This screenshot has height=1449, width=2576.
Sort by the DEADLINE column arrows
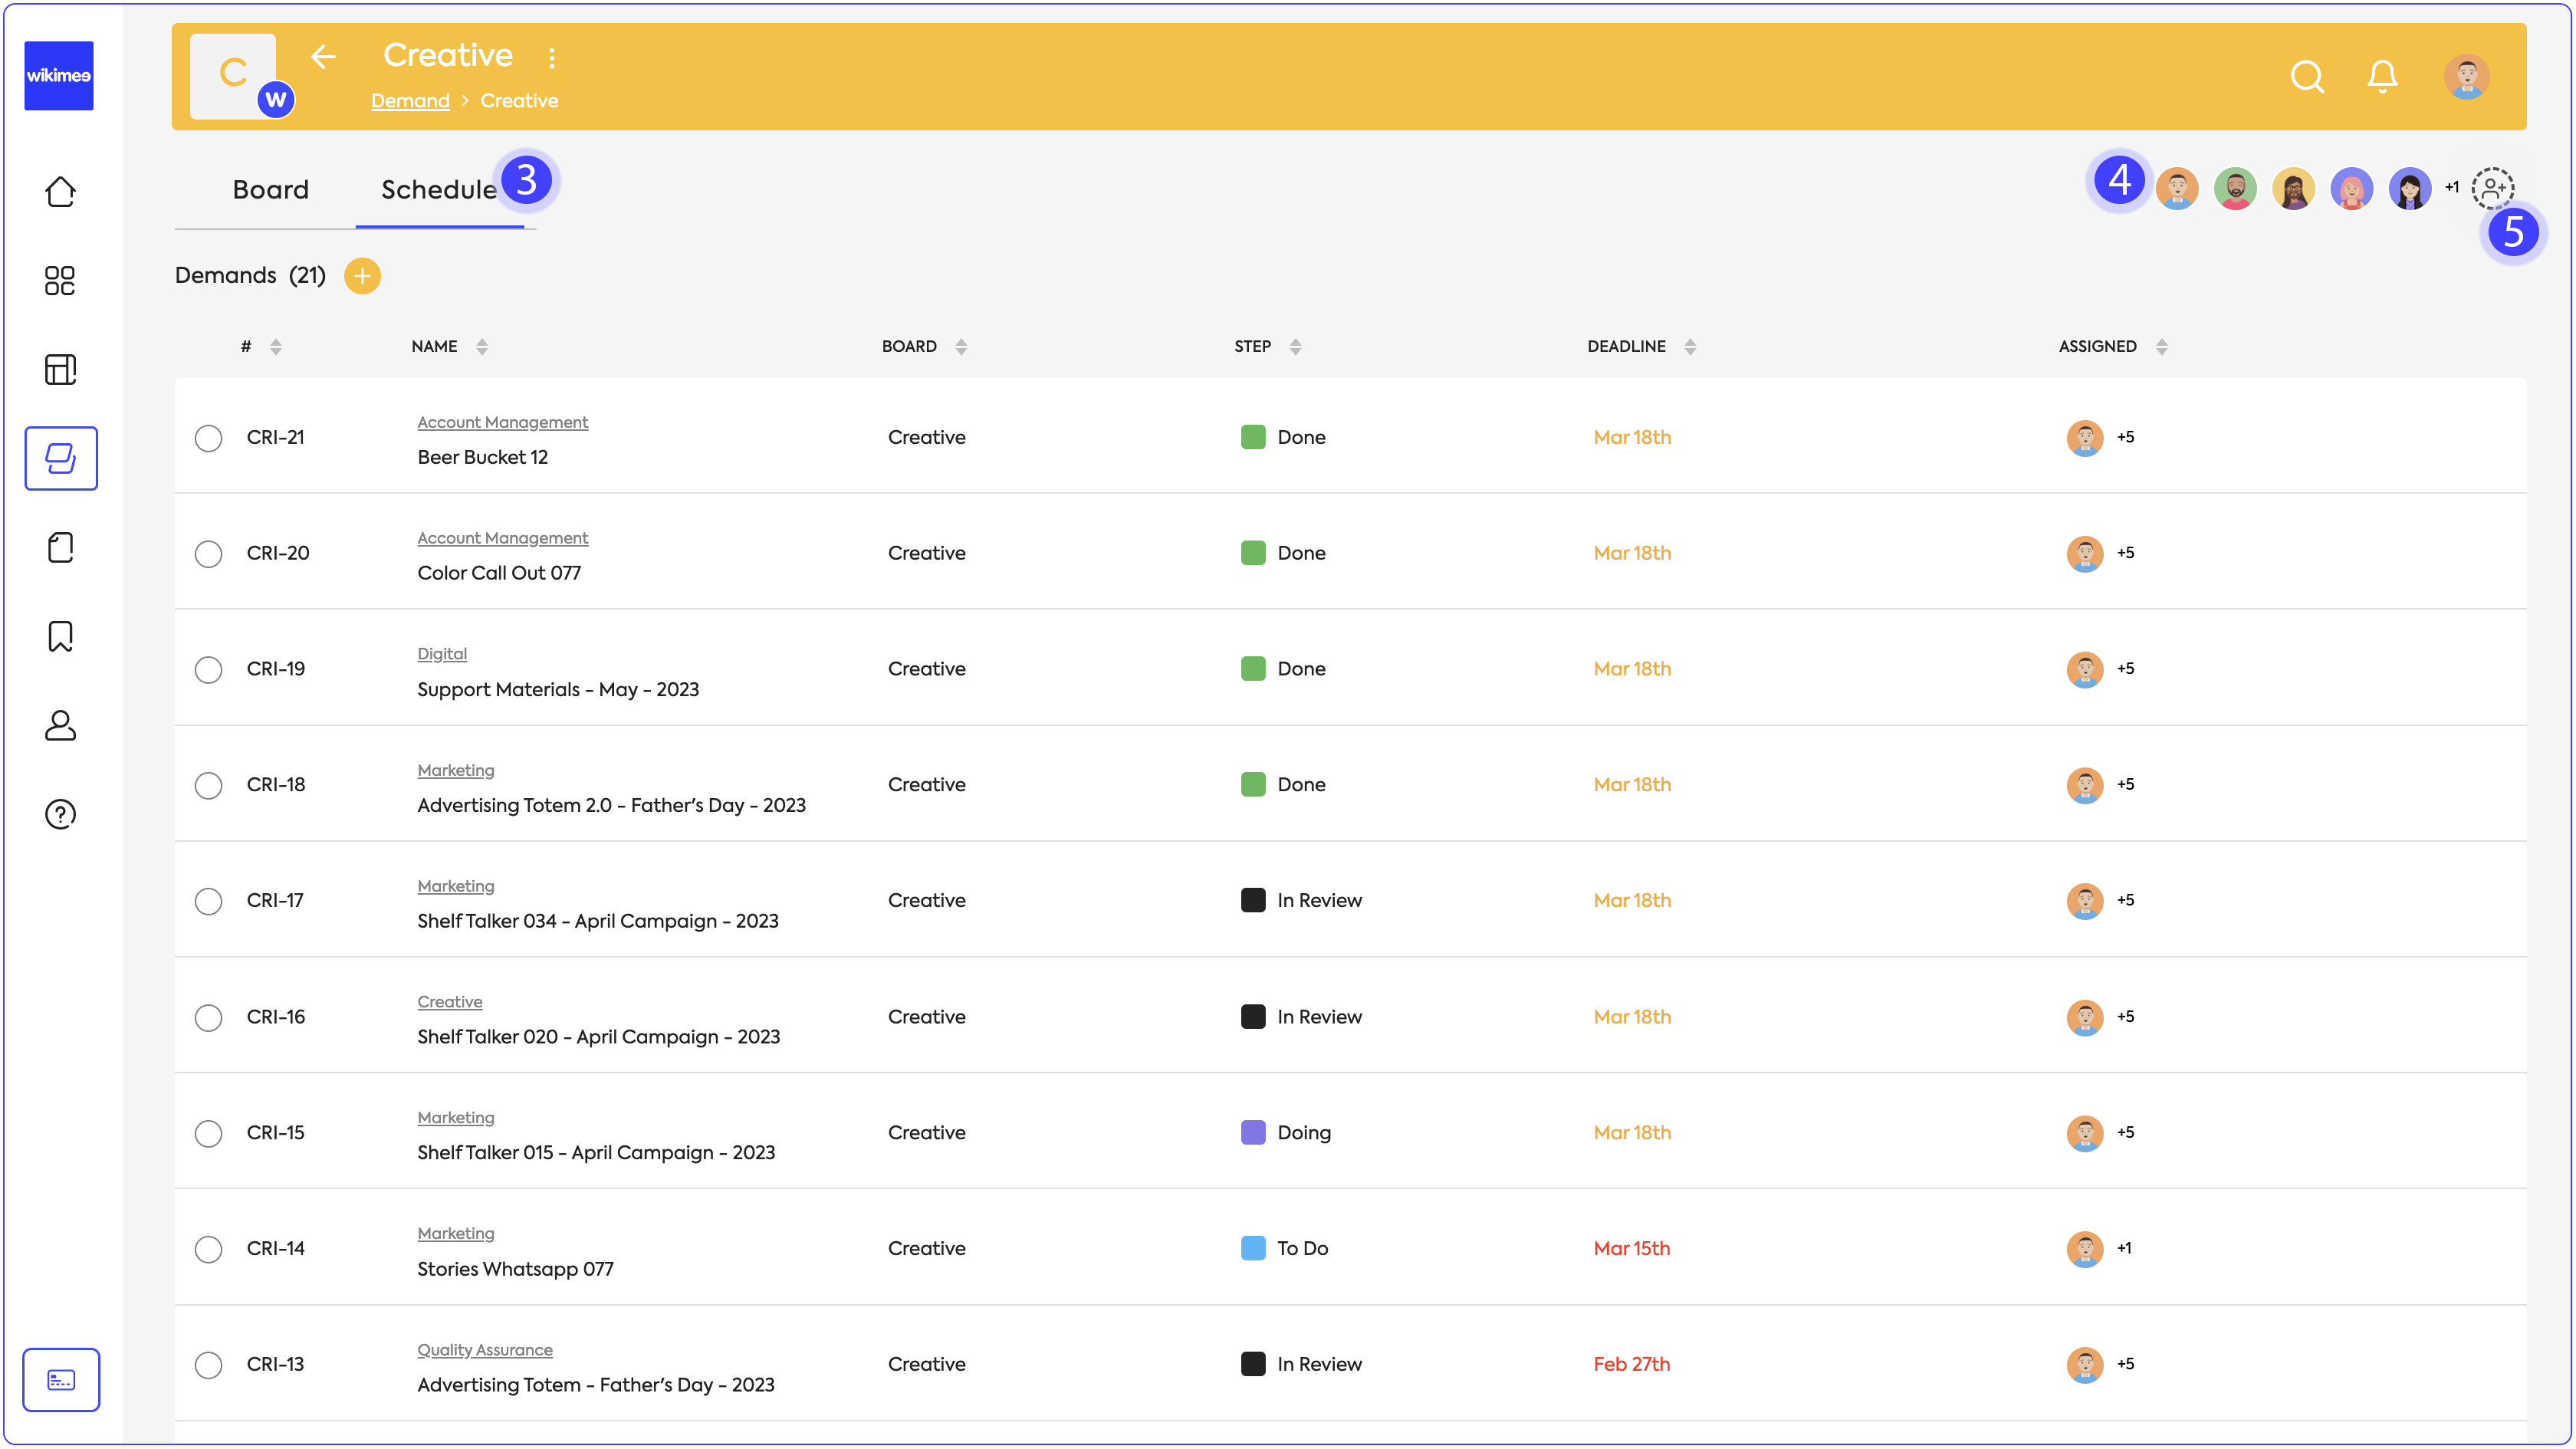[x=1690, y=347]
